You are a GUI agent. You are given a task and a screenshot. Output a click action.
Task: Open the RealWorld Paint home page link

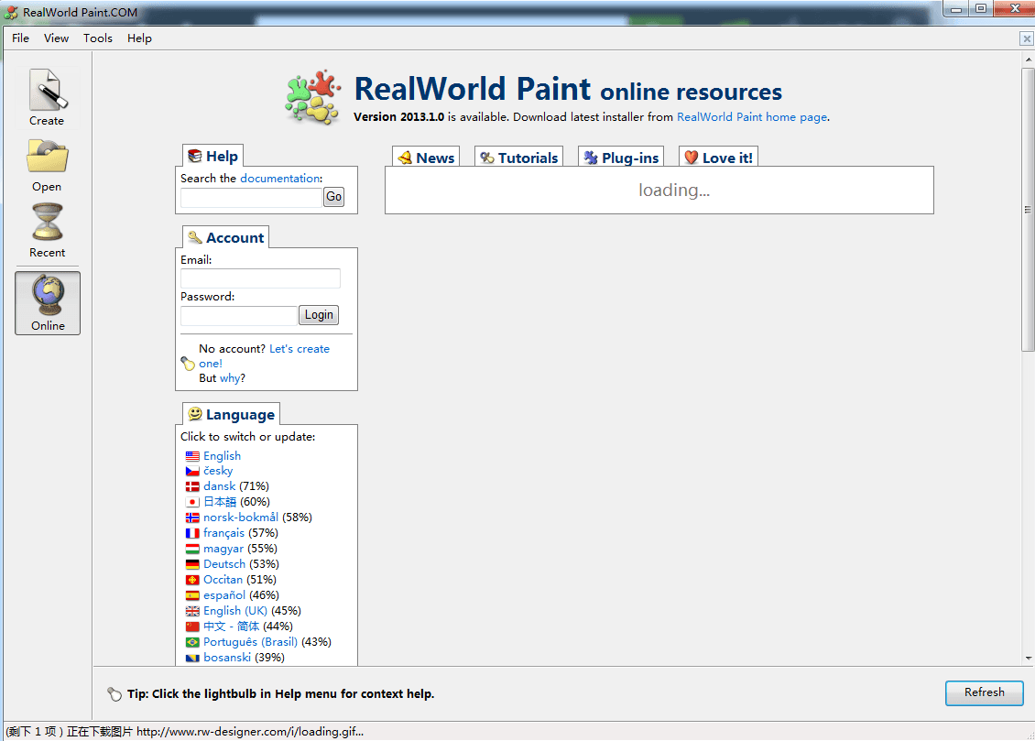pyautogui.click(x=752, y=117)
